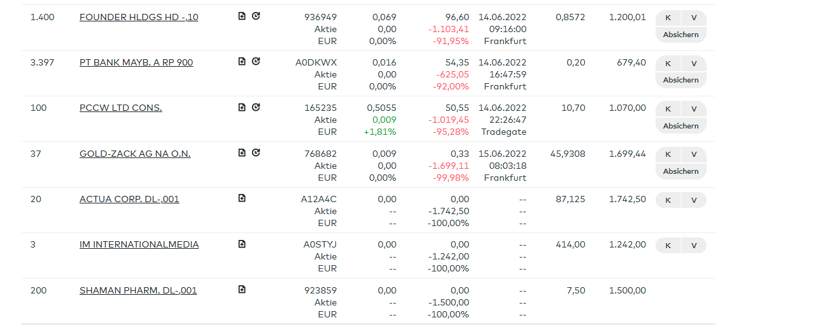This screenshot has height=330, width=838.
Task: Click document-plus icon for GOLD-ZACK AG
Action: [x=242, y=152]
